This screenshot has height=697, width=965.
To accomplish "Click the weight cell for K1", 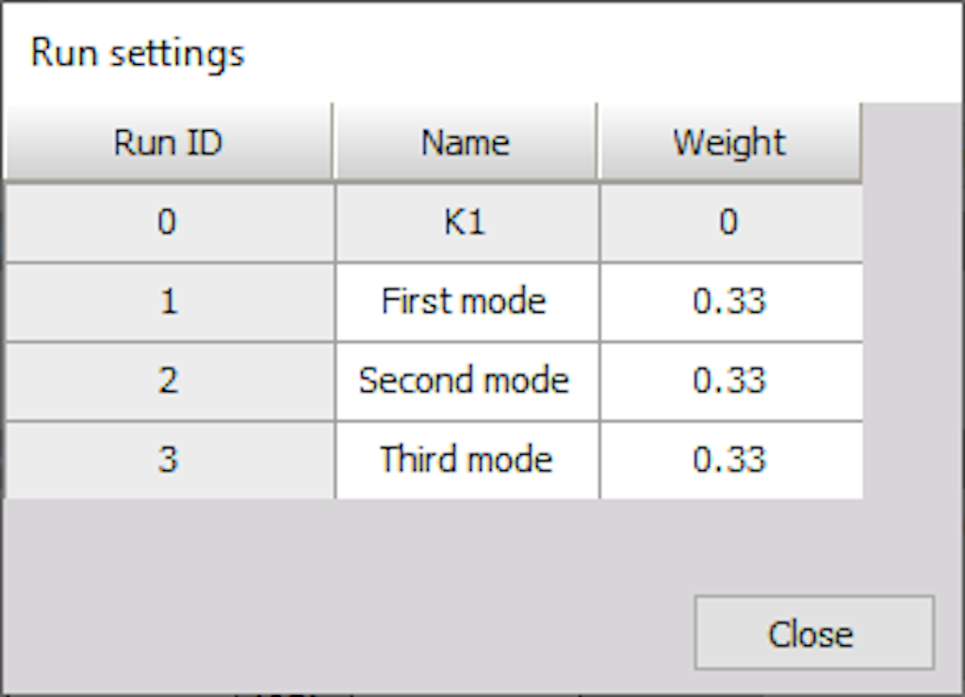I will click(x=731, y=222).
